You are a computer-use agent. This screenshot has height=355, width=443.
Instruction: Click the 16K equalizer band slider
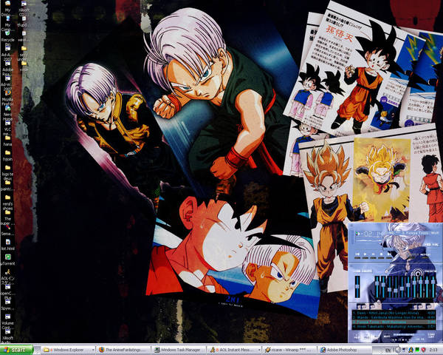click(433, 287)
